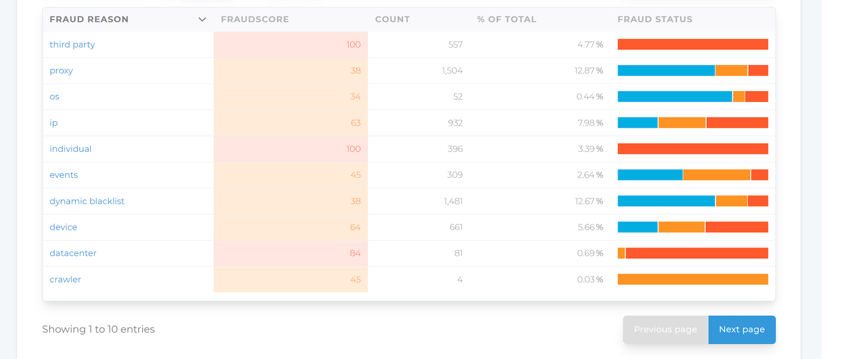
Task: Click the datacenter fraud status bar
Action: point(693,253)
